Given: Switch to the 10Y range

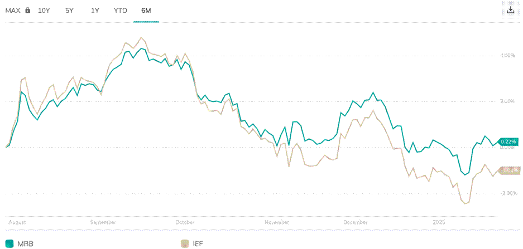Looking at the screenshot, I should [44, 11].
